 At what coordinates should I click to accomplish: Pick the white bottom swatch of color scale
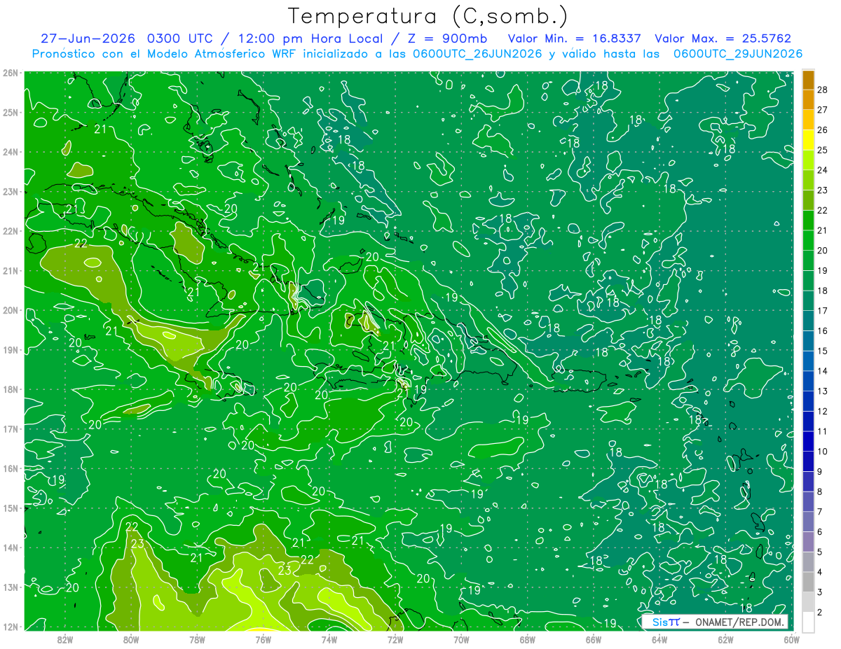coord(808,622)
